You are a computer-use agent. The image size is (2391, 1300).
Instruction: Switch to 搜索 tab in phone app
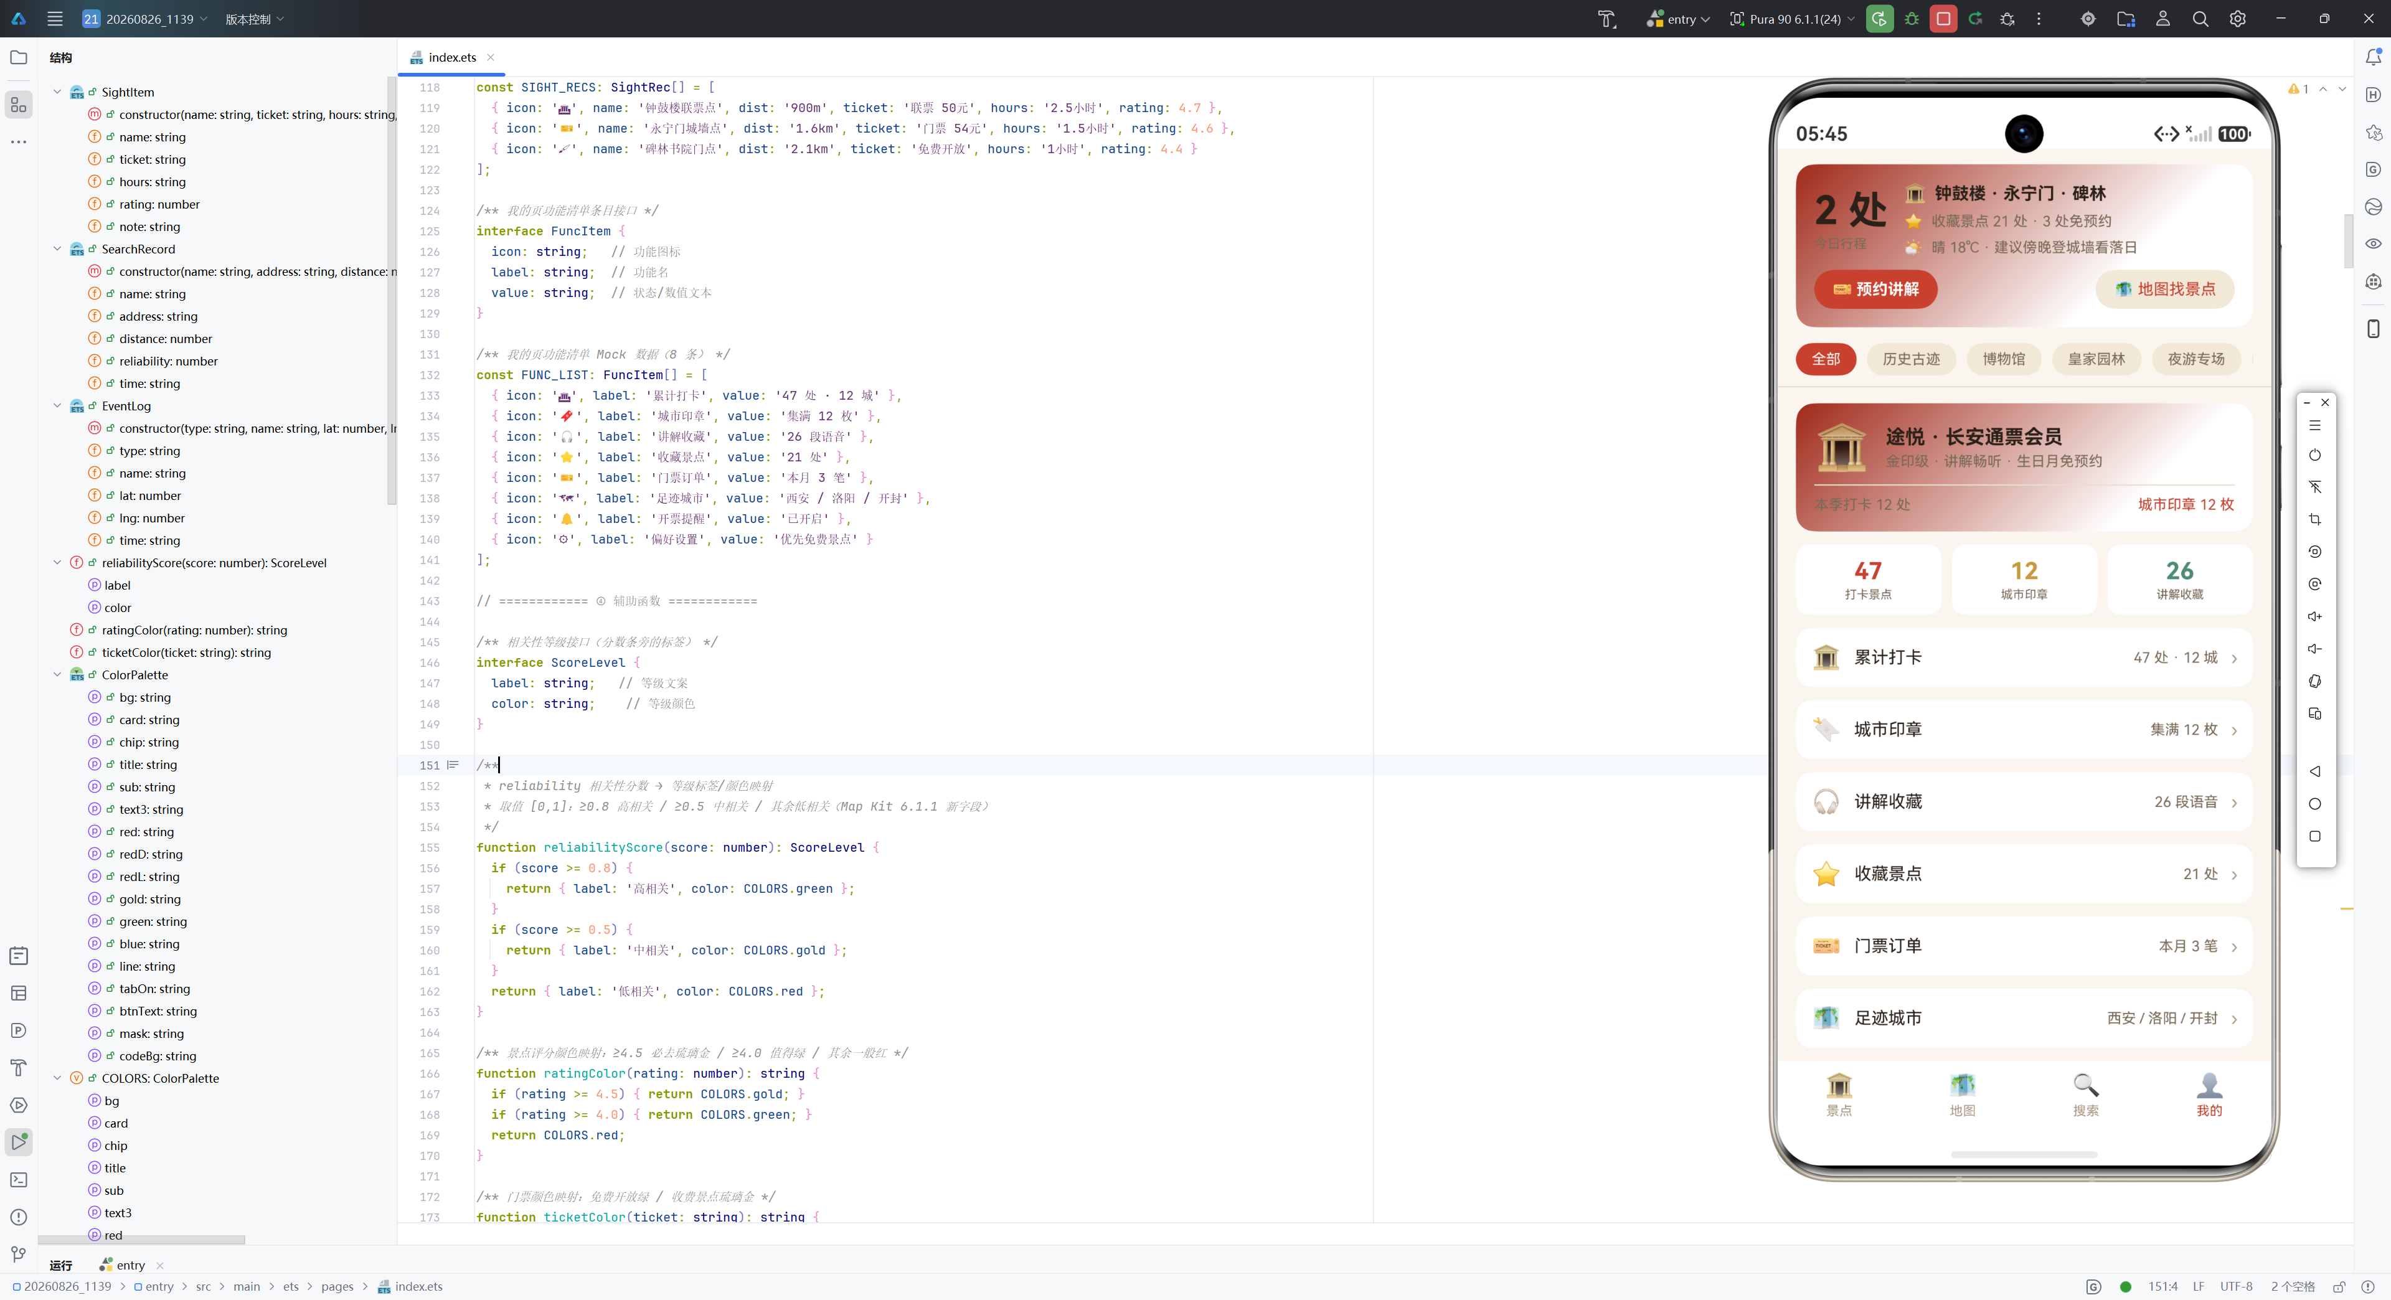tap(2086, 1095)
